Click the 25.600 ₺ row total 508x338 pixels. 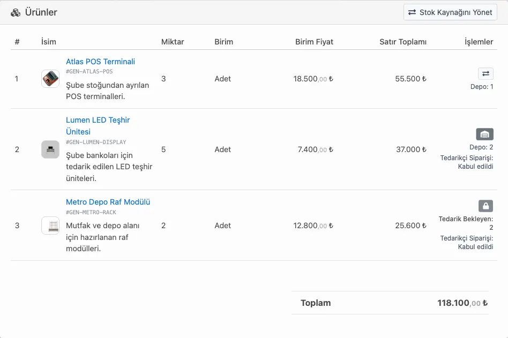[x=410, y=226]
